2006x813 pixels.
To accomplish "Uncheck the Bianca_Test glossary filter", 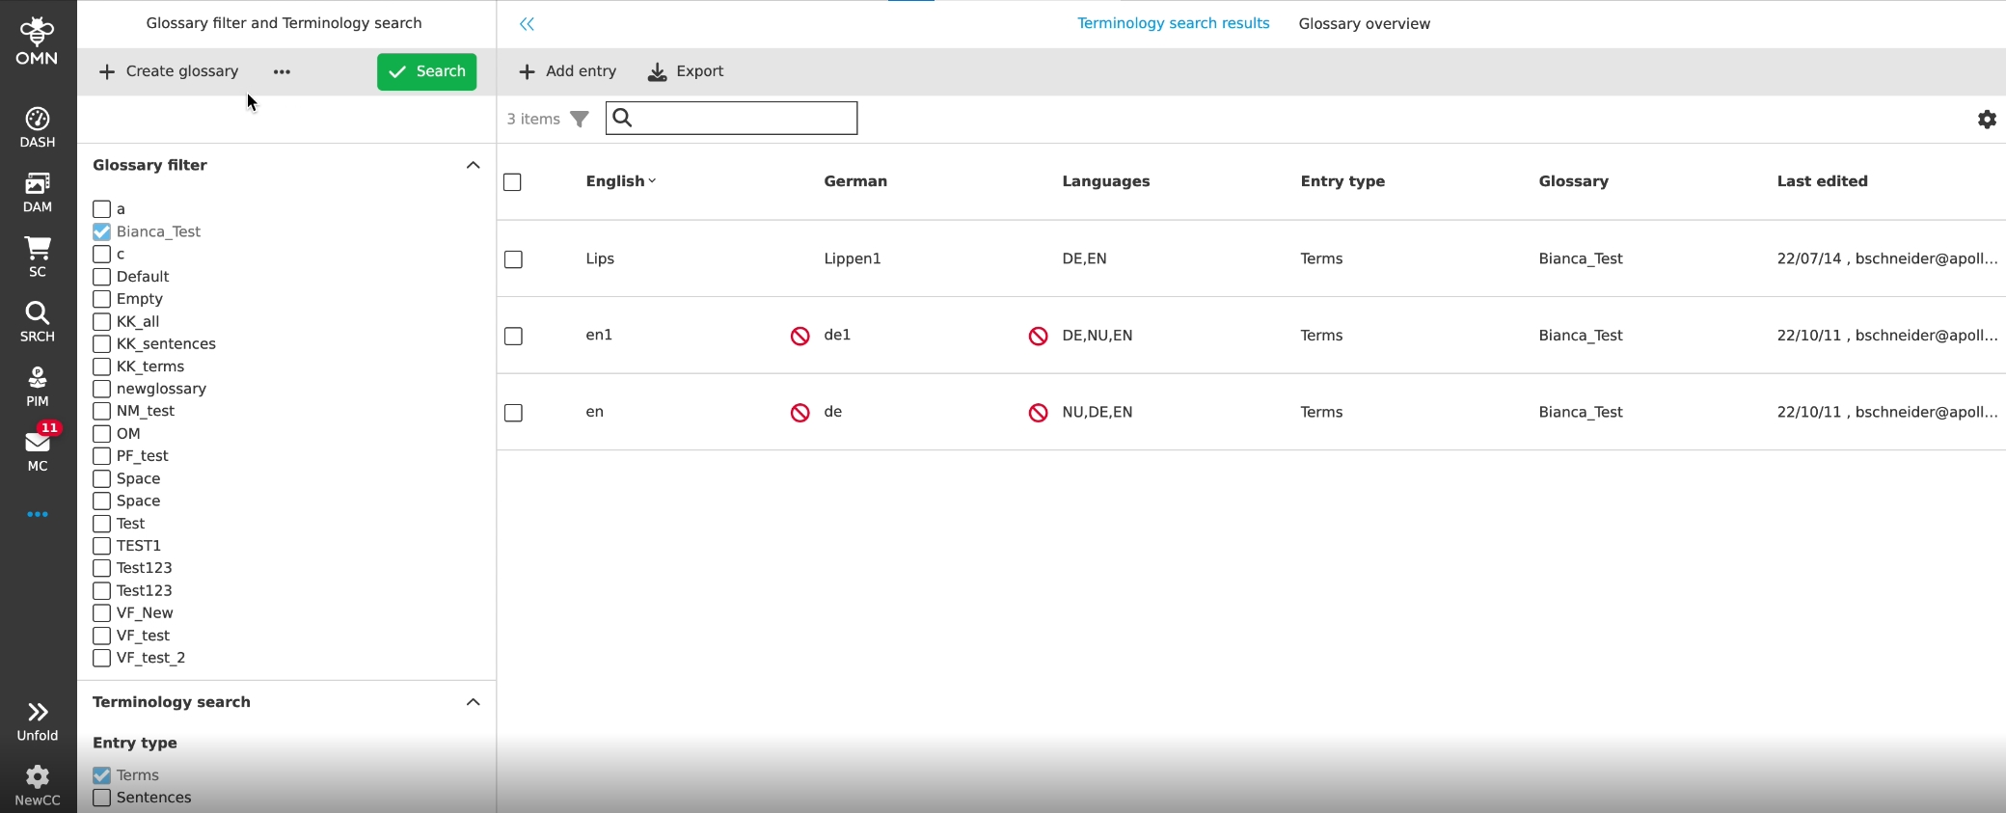I will [102, 232].
